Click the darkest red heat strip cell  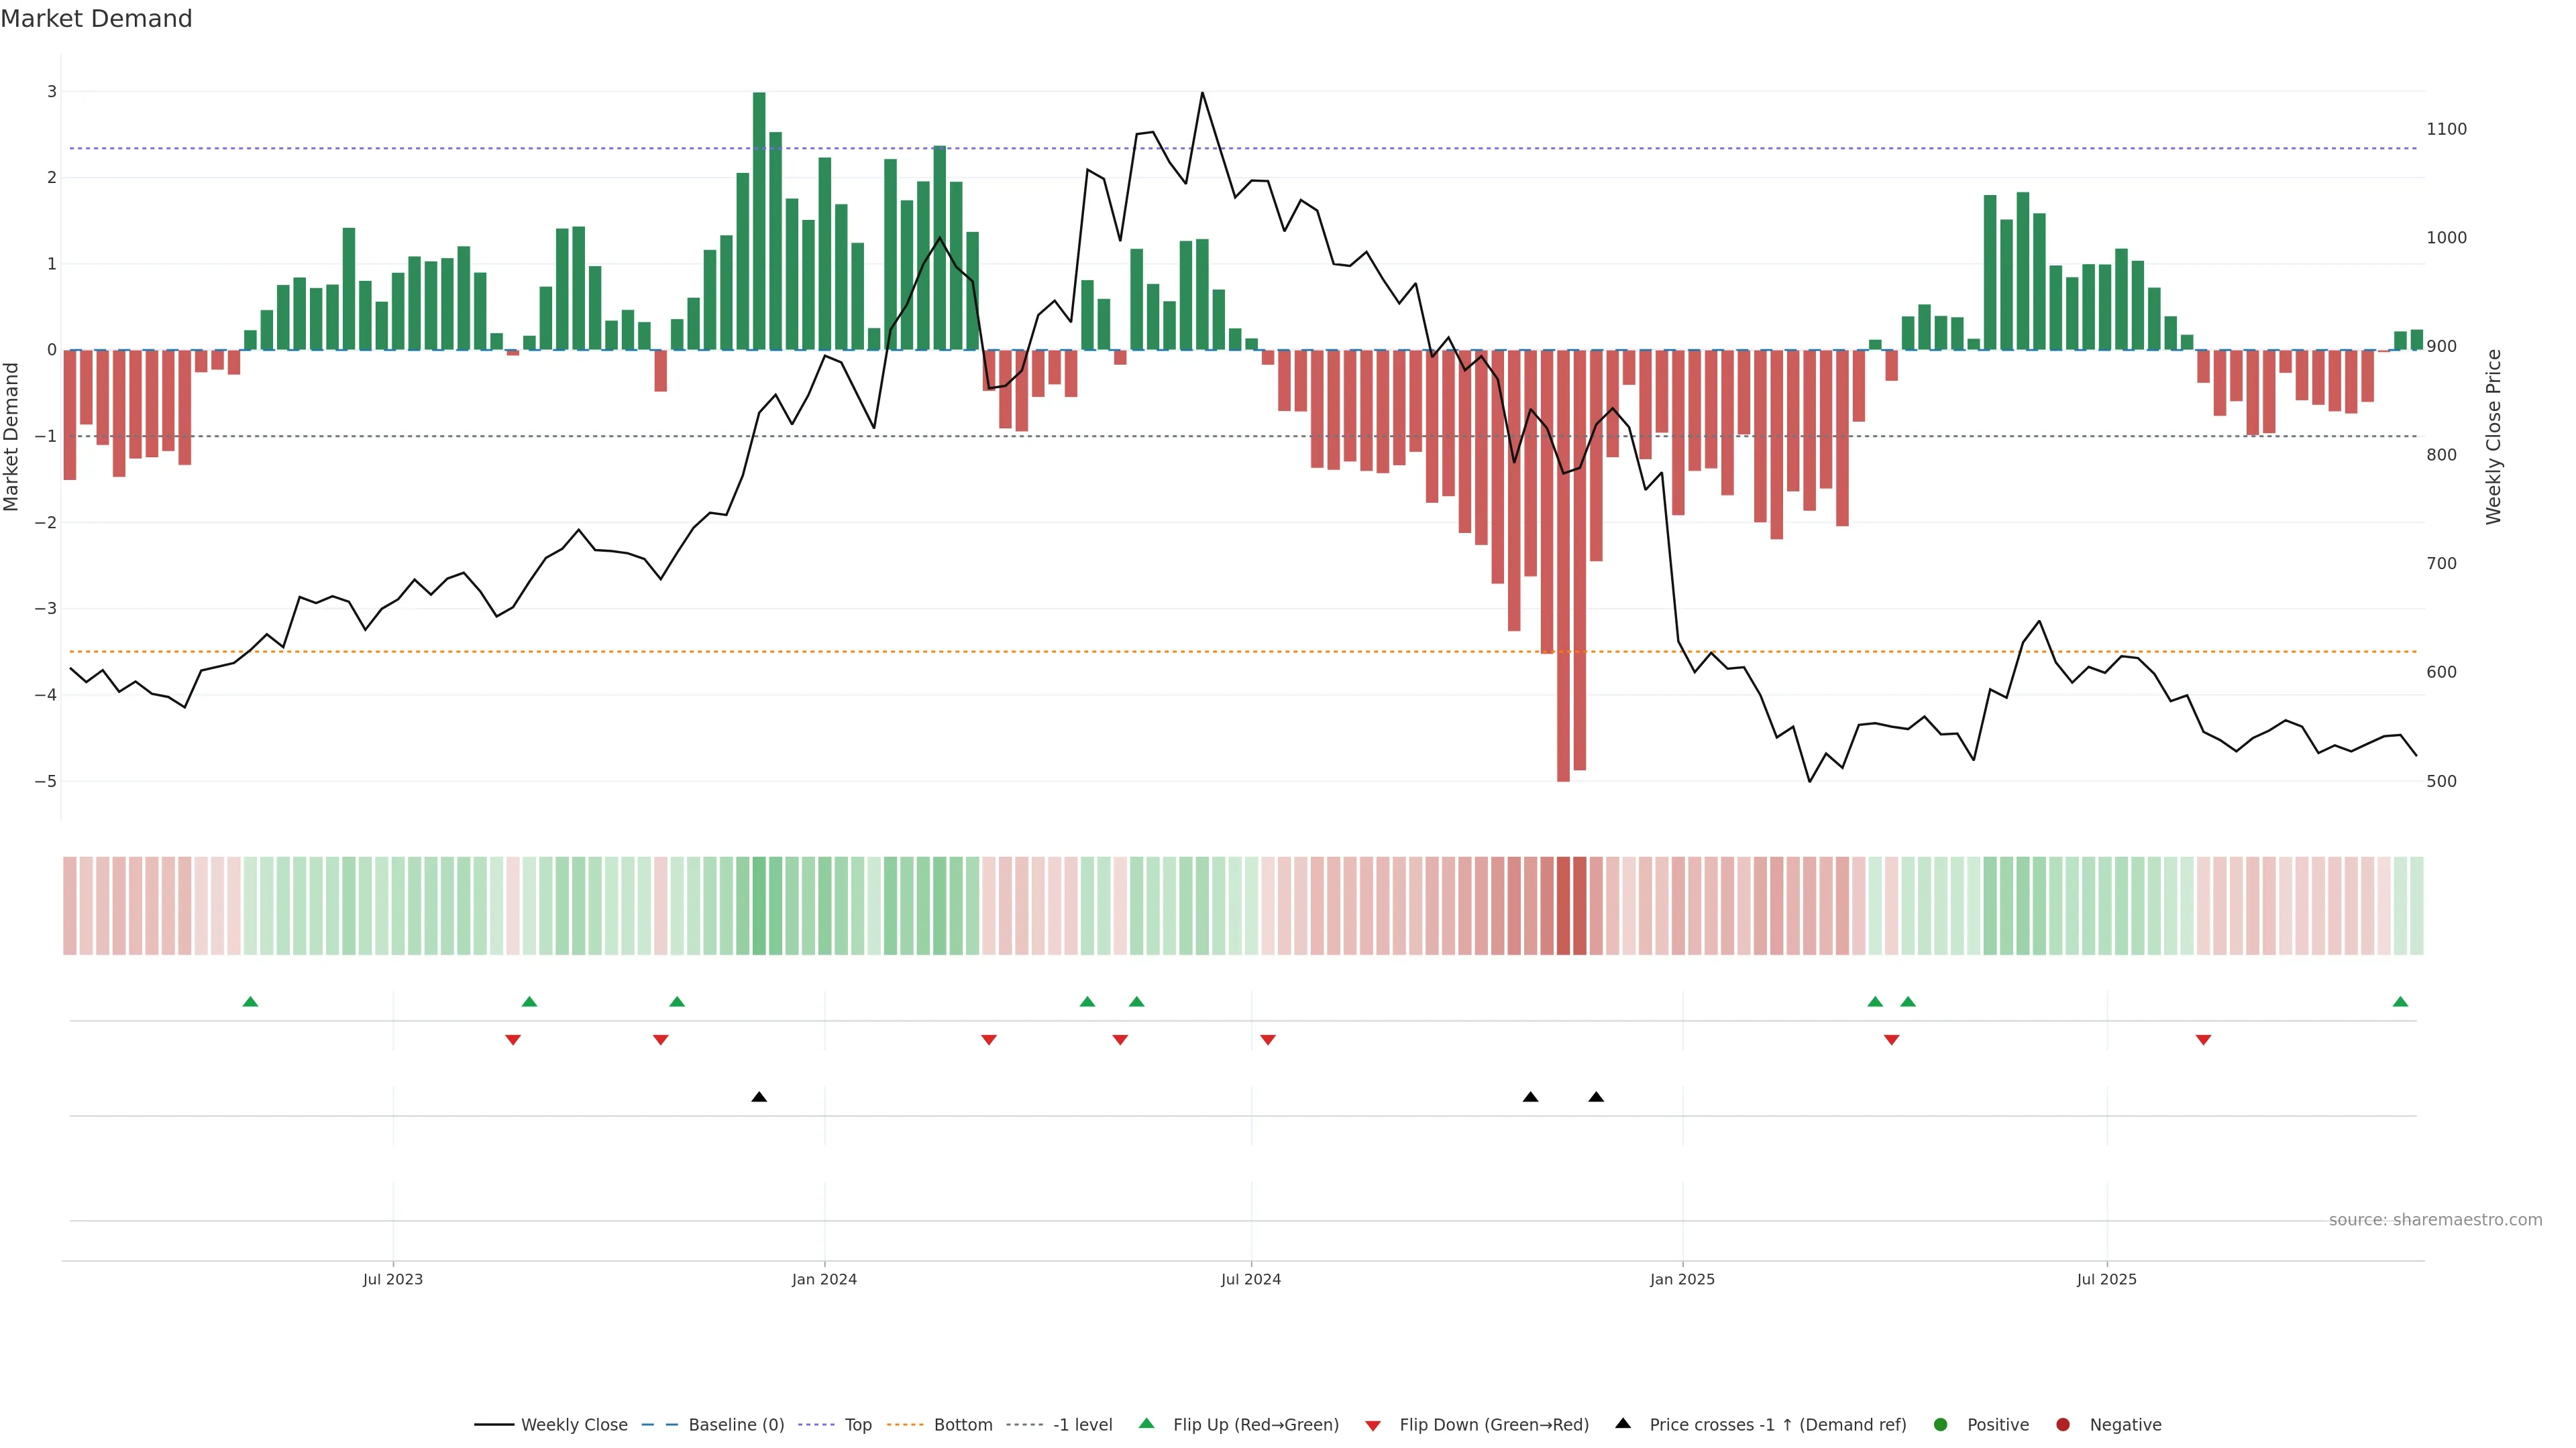tap(1563, 906)
